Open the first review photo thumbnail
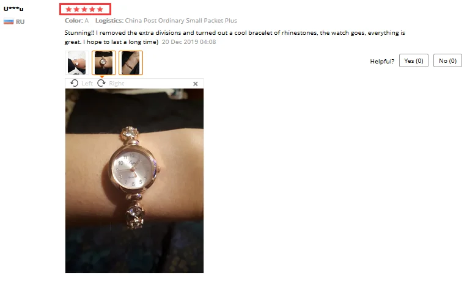The width and height of the screenshot is (467, 282). point(77,63)
